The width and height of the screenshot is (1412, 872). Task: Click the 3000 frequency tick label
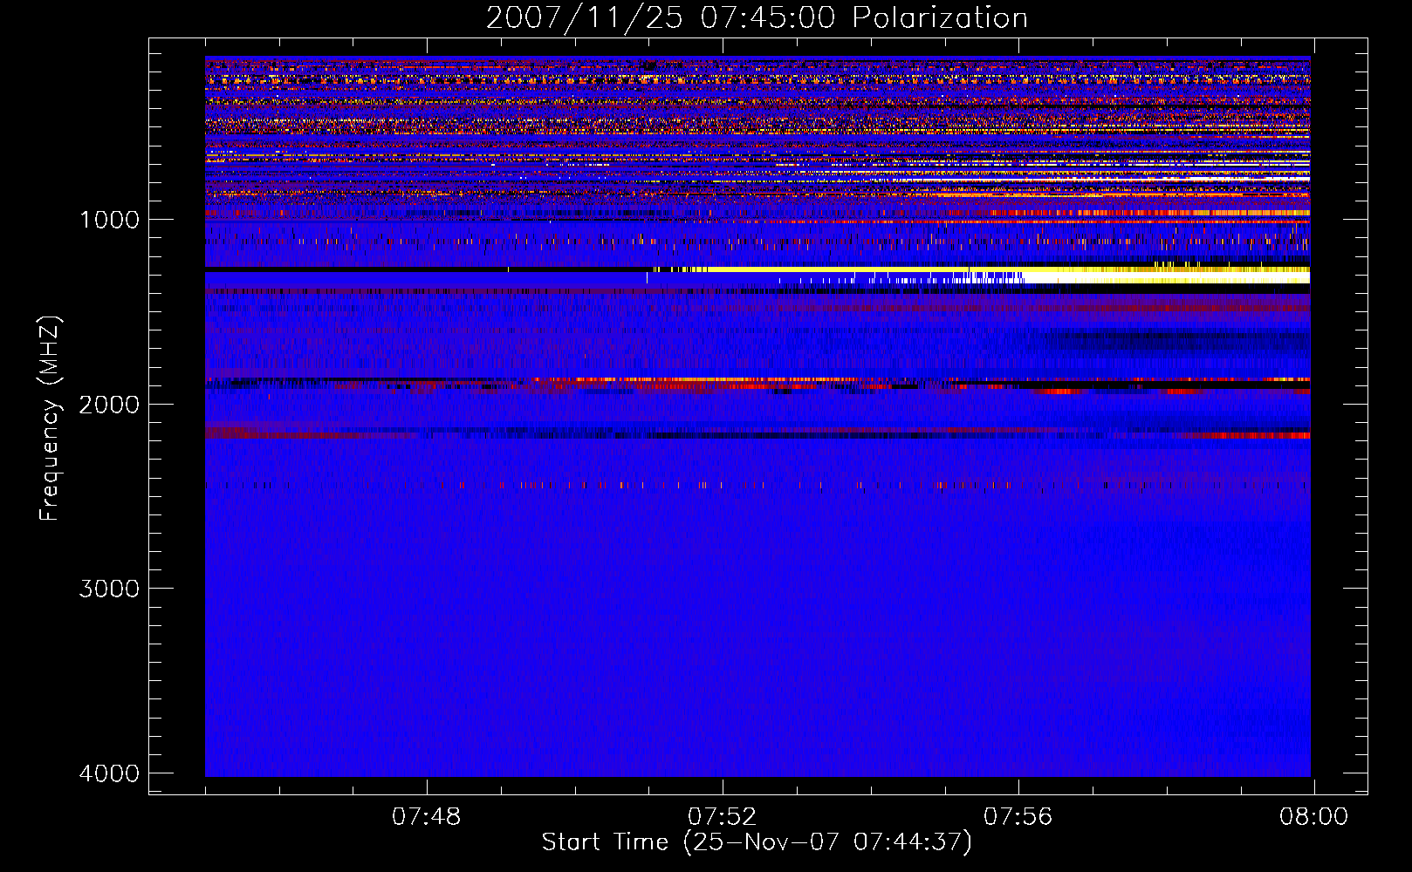pos(109,589)
